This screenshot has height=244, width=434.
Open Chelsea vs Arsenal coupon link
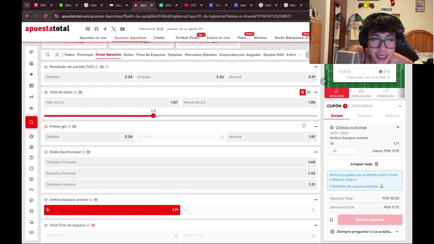(351, 127)
